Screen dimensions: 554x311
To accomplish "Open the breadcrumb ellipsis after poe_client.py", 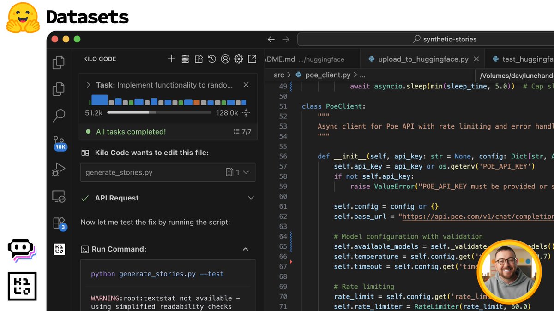I will click(x=362, y=75).
